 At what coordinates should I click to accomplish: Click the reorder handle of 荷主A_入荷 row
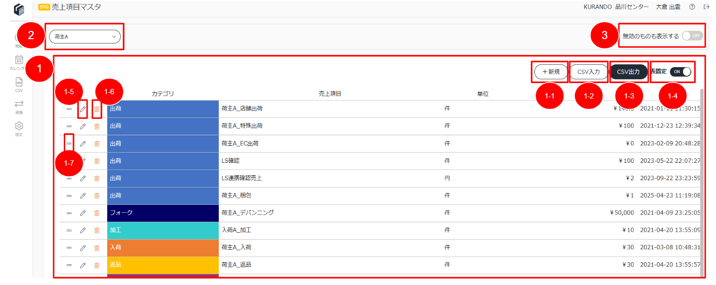point(69,248)
